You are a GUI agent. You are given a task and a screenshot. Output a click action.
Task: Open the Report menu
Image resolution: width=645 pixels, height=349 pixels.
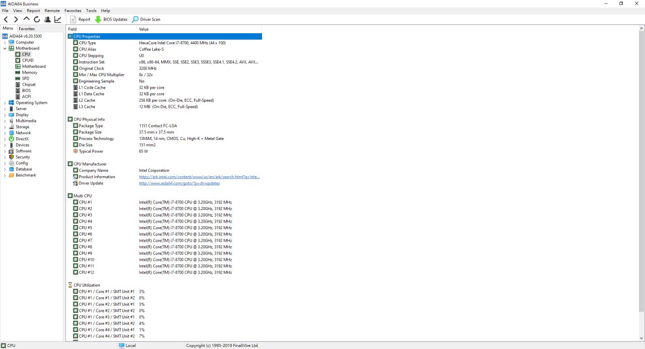33,11
